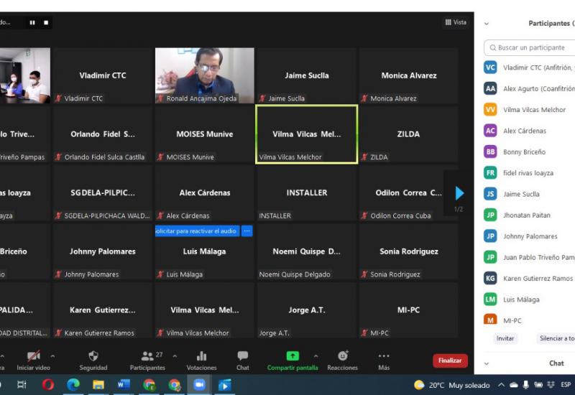Collapse the Participantes panel chevron
The height and width of the screenshot is (395, 575).
coord(487,24)
